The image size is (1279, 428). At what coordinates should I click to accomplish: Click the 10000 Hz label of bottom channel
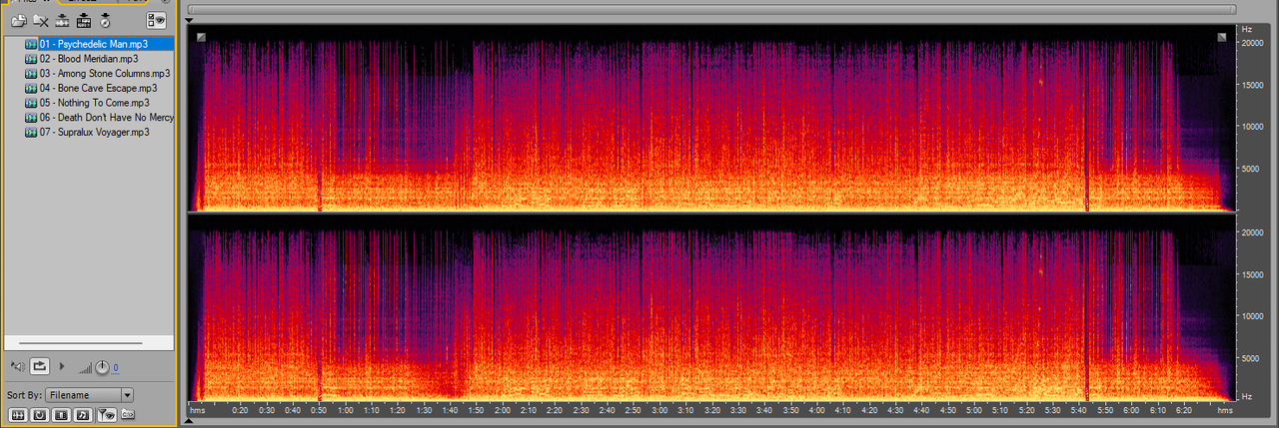pos(1254,315)
